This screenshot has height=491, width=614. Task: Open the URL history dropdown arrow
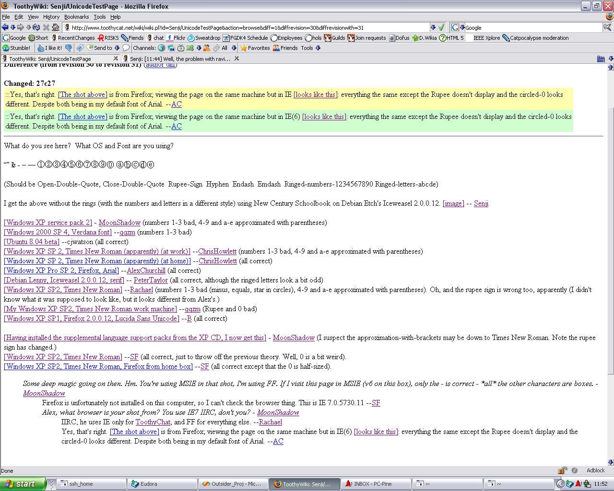[433, 27]
